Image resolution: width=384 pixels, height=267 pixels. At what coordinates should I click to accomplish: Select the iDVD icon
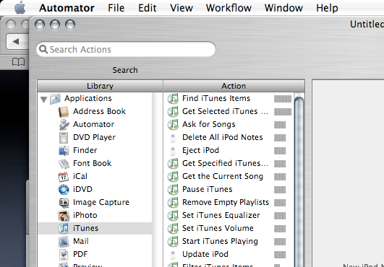pos(64,190)
